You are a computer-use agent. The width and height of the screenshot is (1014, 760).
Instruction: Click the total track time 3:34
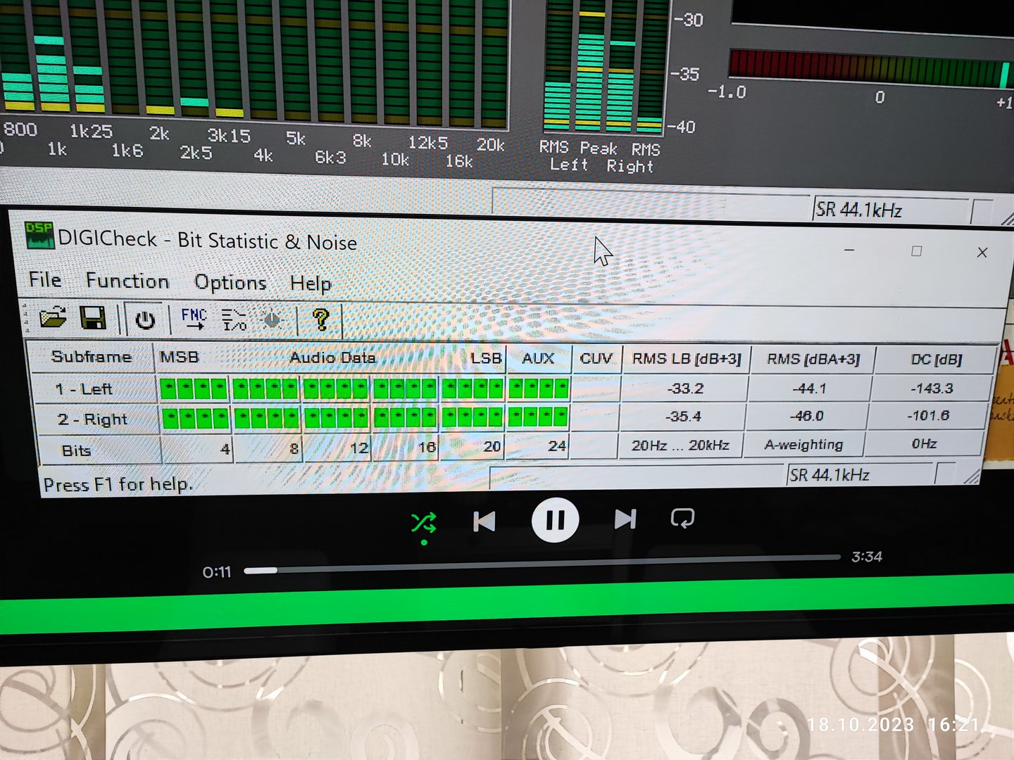click(867, 557)
